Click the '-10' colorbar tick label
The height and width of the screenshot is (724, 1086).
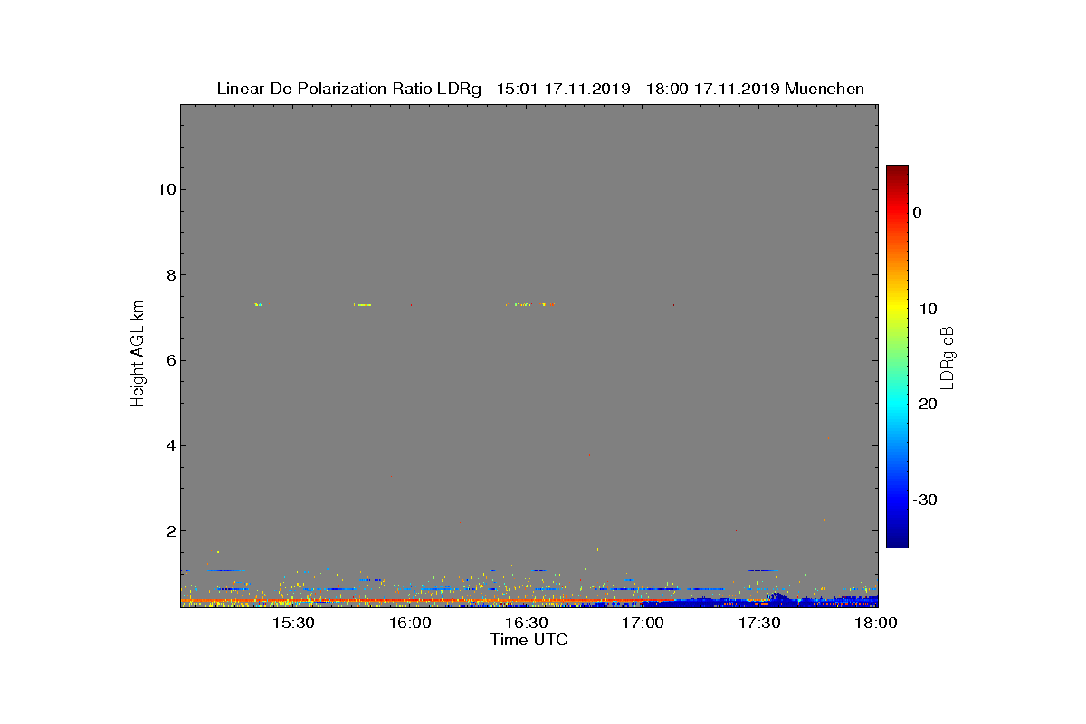tap(925, 309)
